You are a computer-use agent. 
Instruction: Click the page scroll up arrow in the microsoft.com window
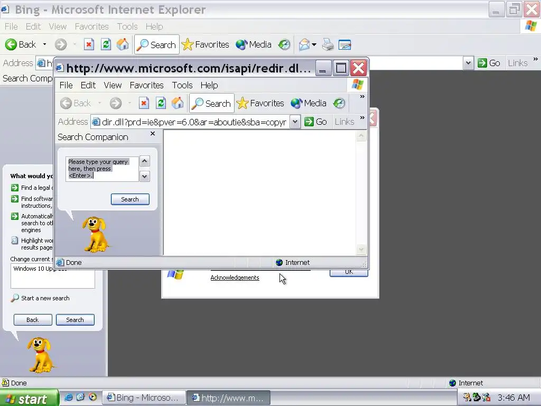coord(361,136)
